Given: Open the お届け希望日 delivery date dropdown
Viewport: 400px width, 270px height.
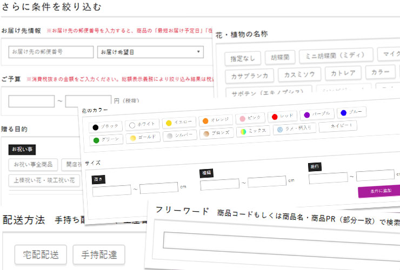Looking at the screenshot, I should click(x=150, y=52).
